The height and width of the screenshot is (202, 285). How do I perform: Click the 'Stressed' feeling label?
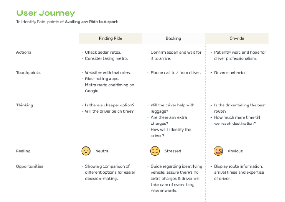coord(173,151)
